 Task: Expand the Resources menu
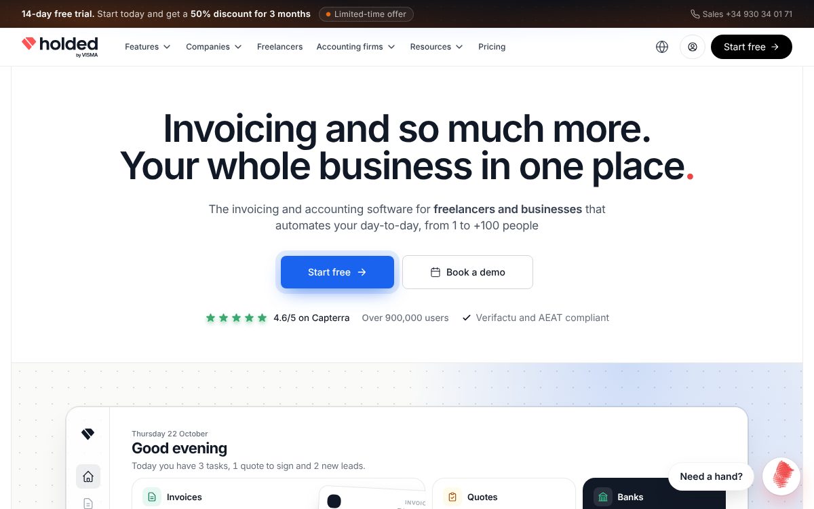437,47
